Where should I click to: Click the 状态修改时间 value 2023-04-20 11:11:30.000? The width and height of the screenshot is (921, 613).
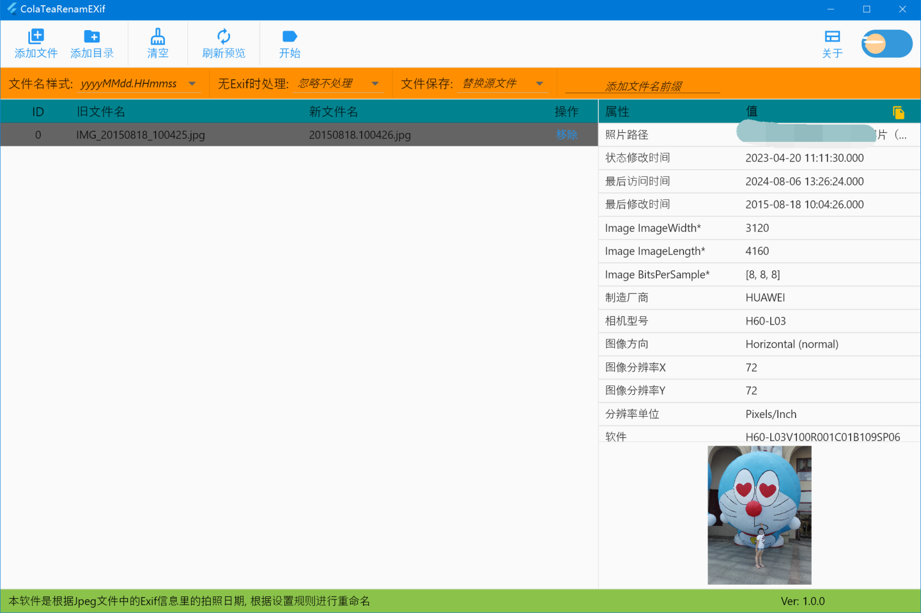point(805,158)
